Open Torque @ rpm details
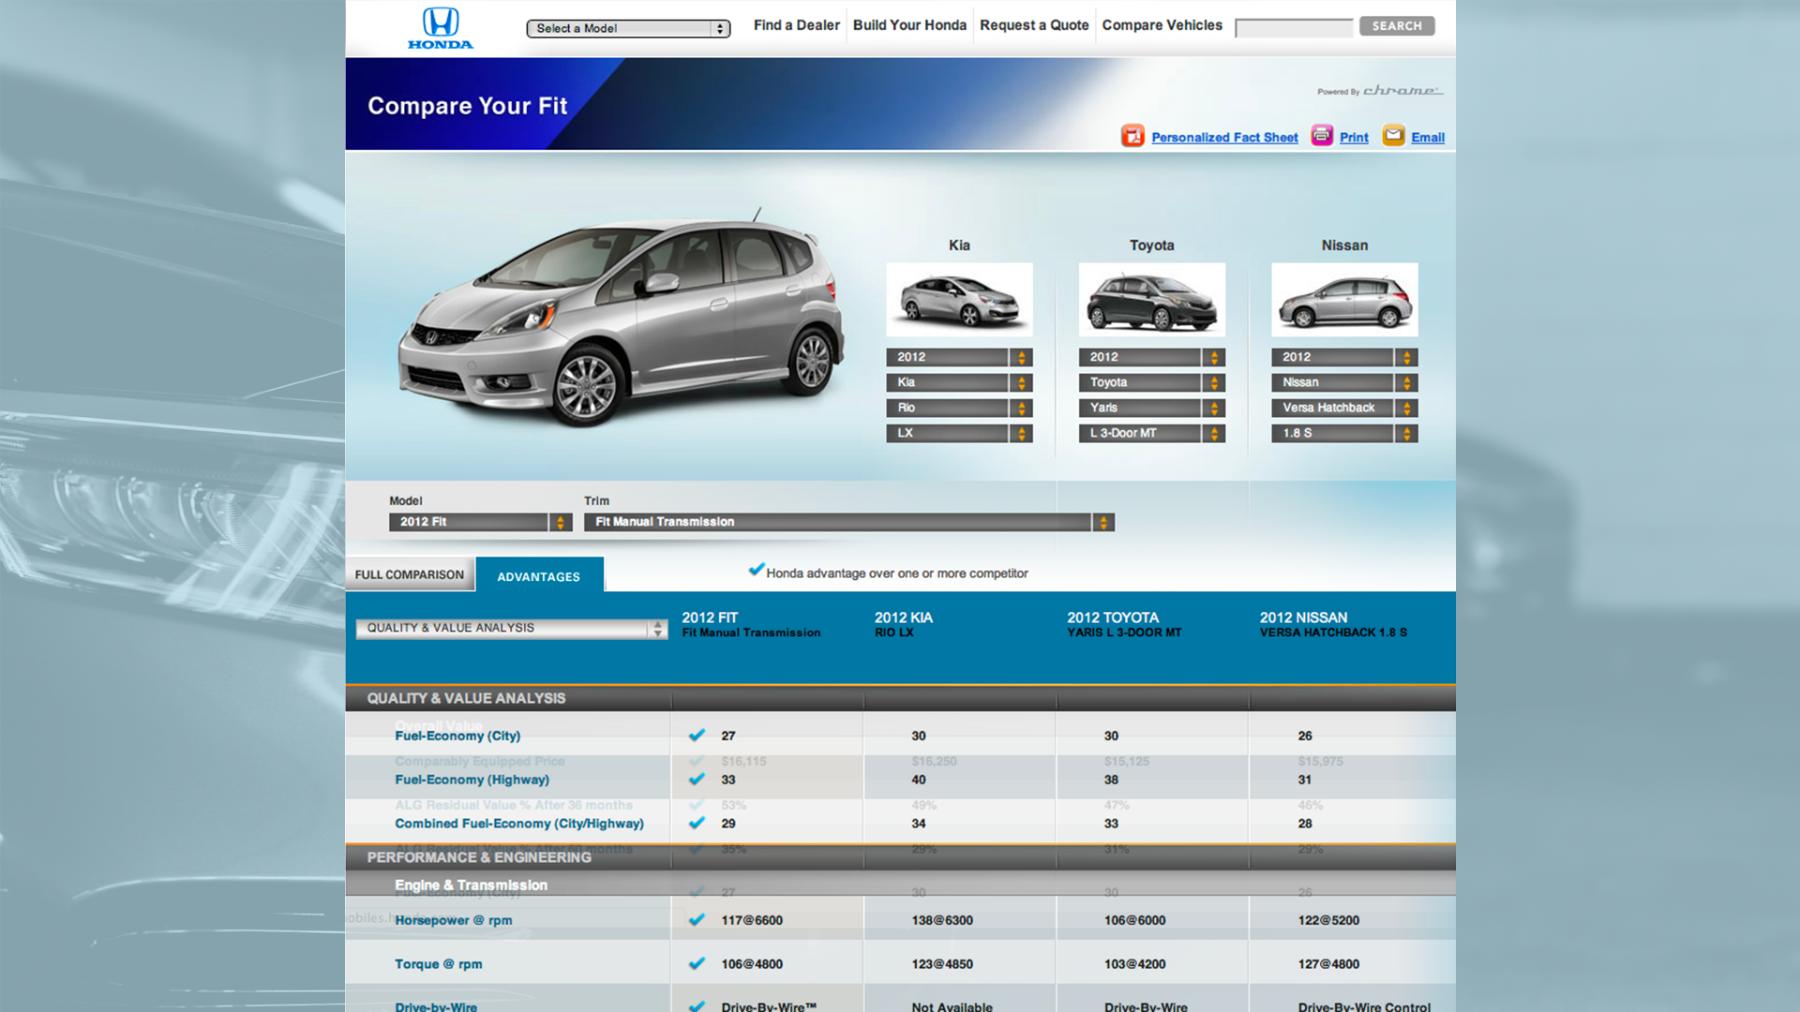1800x1012 pixels. click(439, 964)
